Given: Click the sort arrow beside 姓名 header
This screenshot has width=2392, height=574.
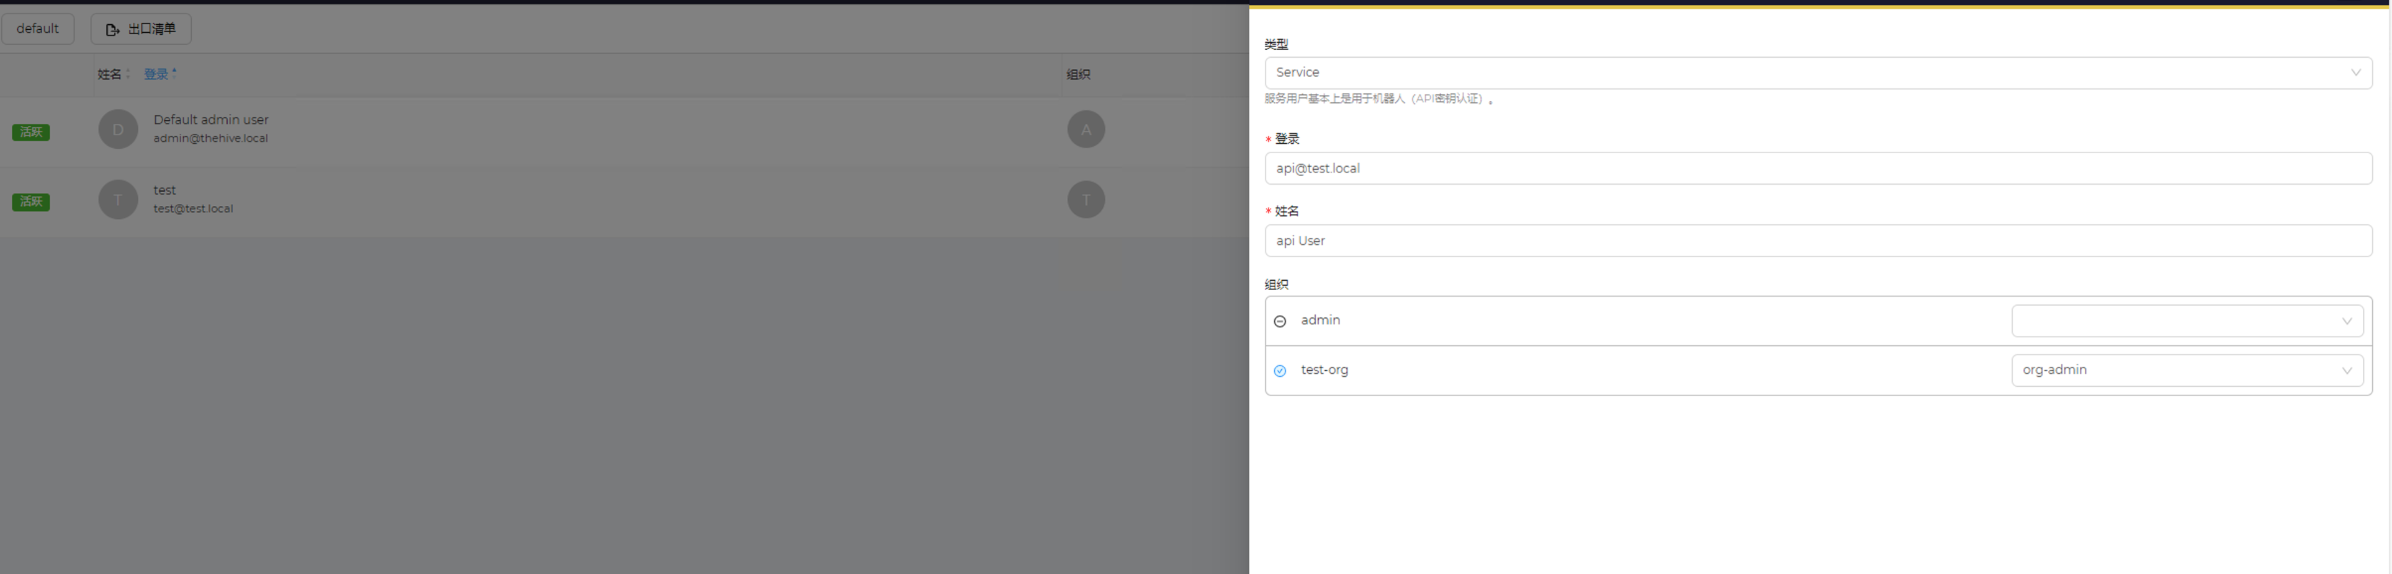Looking at the screenshot, I should tap(128, 75).
